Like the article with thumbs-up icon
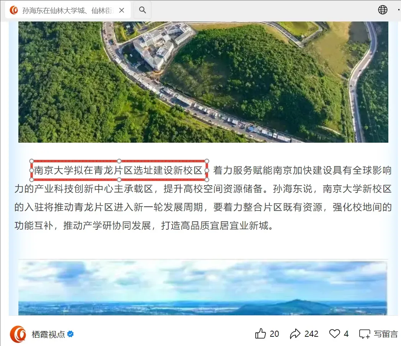This screenshot has height=346, width=401. point(260,333)
